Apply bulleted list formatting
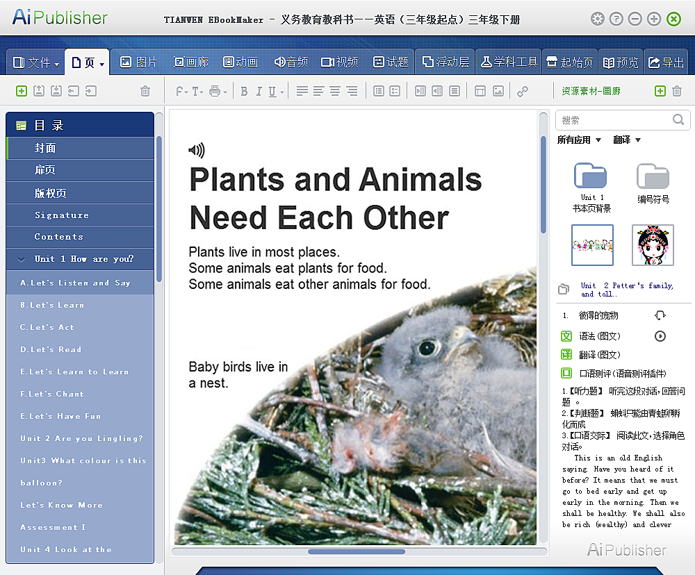The image size is (695, 575). point(379,91)
